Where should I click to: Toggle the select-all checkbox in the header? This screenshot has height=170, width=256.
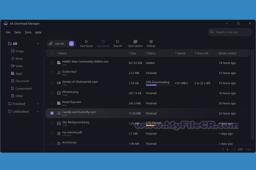click(52, 53)
